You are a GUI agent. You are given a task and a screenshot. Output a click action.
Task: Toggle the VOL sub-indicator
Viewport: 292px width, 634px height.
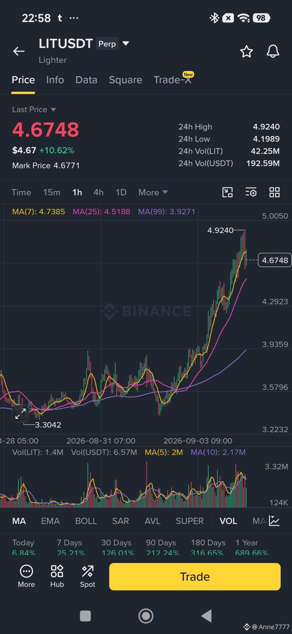(228, 521)
